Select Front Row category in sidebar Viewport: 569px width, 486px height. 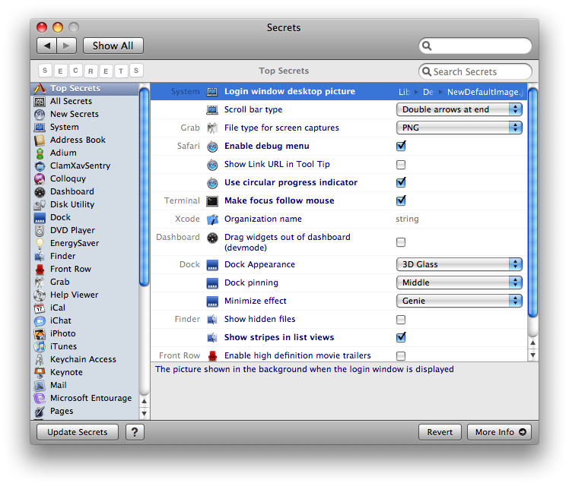(x=85, y=269)
